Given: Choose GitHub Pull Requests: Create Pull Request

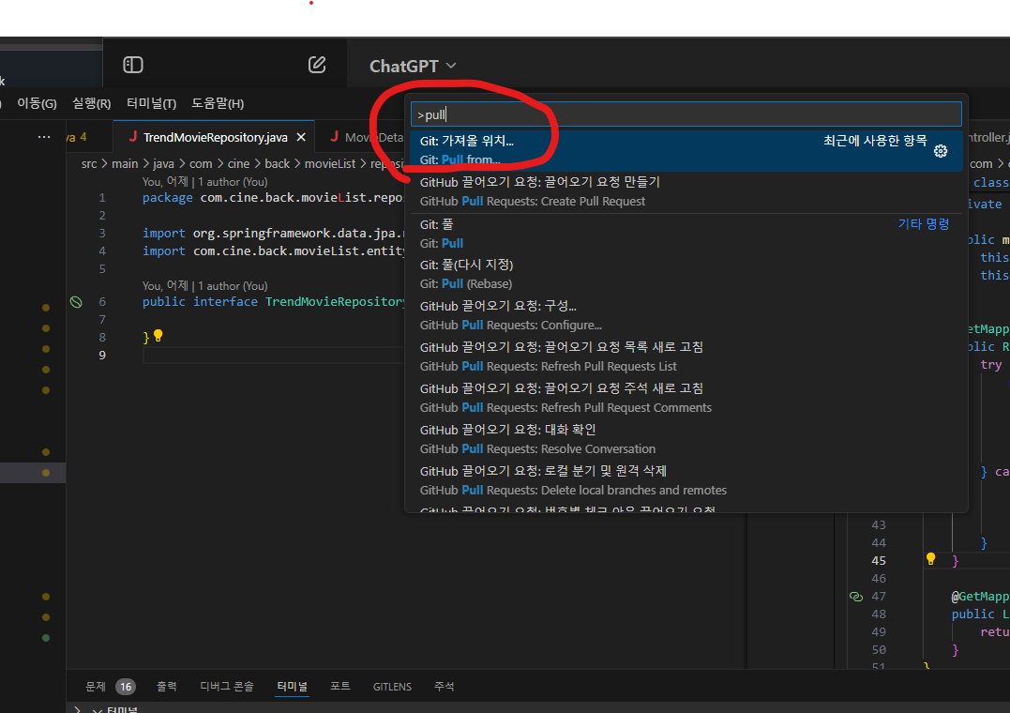Looking at the screenshot, I should (x=686, y=191).
